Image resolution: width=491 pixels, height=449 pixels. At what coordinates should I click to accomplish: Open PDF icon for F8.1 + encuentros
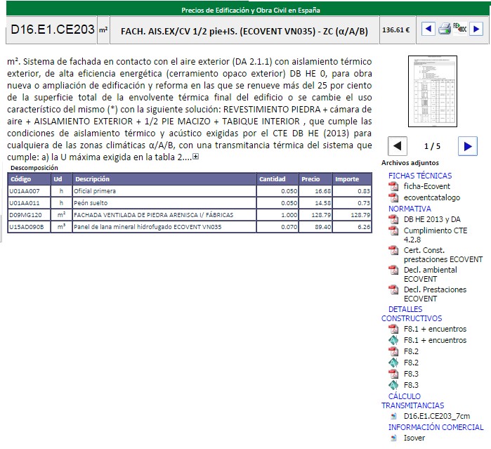tap(393, 329)
